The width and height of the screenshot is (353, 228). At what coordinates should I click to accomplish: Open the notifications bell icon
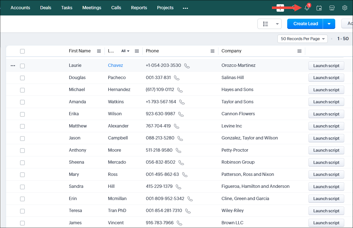coord(307,8)
